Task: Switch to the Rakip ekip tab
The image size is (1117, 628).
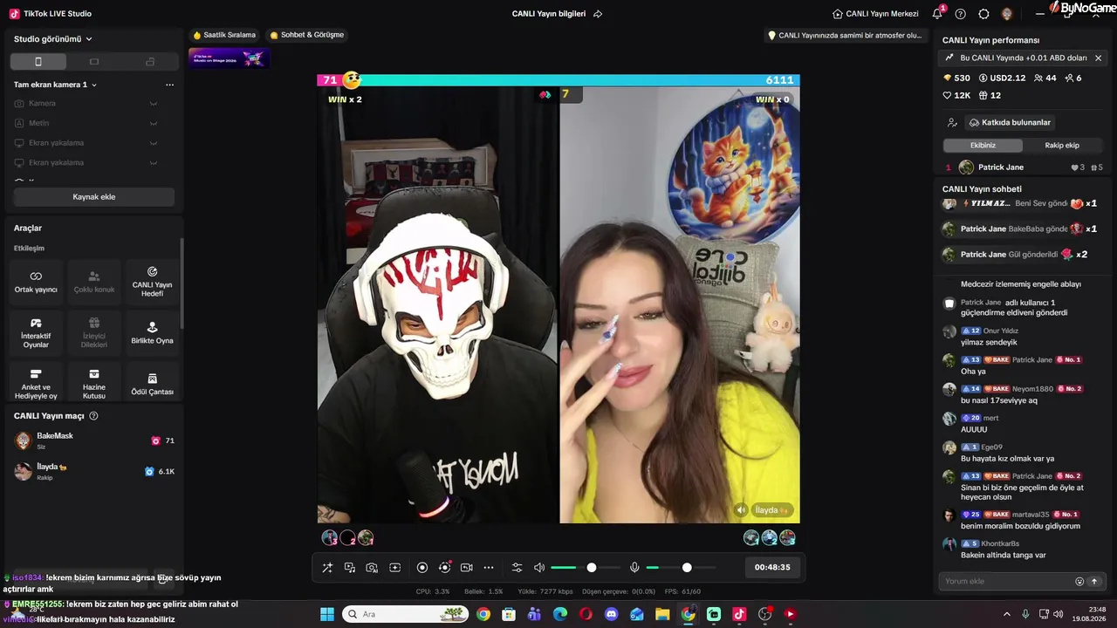Action: pos(1062,146)
